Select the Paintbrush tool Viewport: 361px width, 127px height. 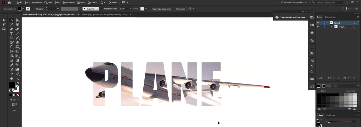(x=17, y=38)
